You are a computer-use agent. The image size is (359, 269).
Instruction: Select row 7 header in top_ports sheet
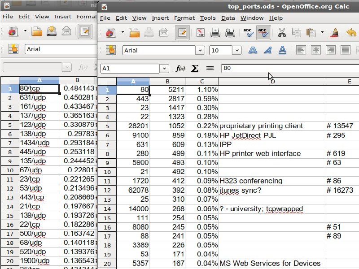tap(107, 144)
